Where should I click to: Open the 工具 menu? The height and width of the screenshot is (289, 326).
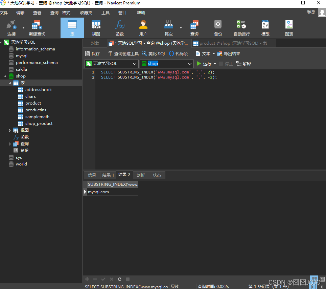tap(106, 13)
